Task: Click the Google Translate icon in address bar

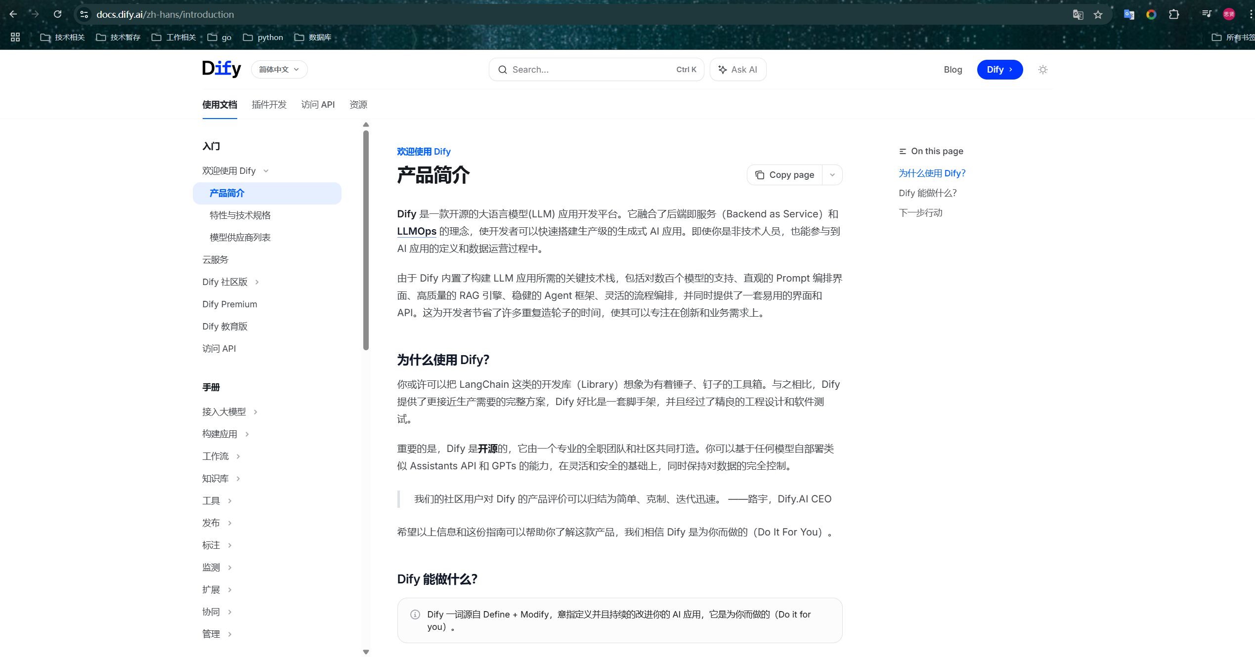Action: click(x=1078, y=14)
